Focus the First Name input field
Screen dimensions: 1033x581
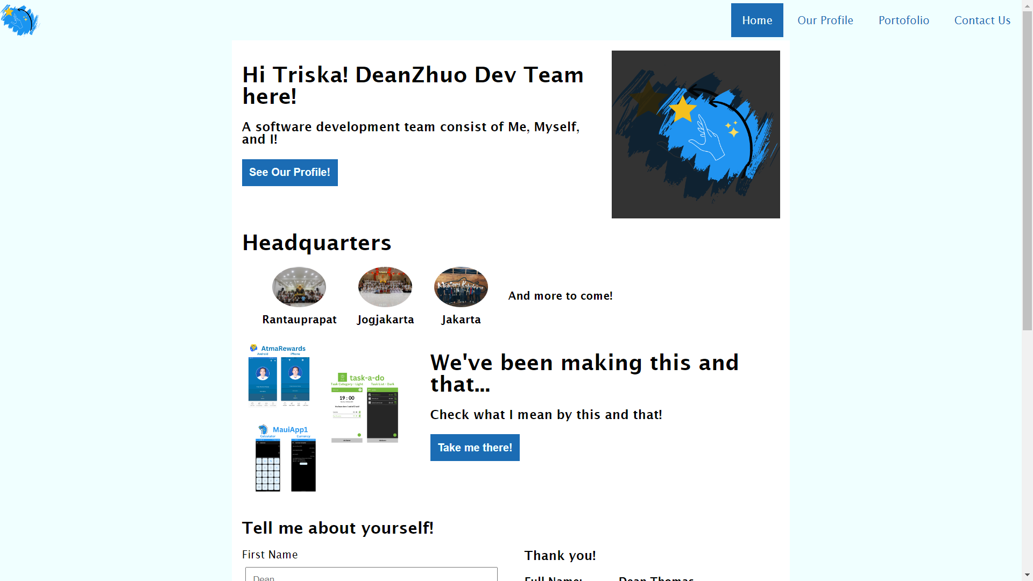pyautogui.click(x=371, y=574)
